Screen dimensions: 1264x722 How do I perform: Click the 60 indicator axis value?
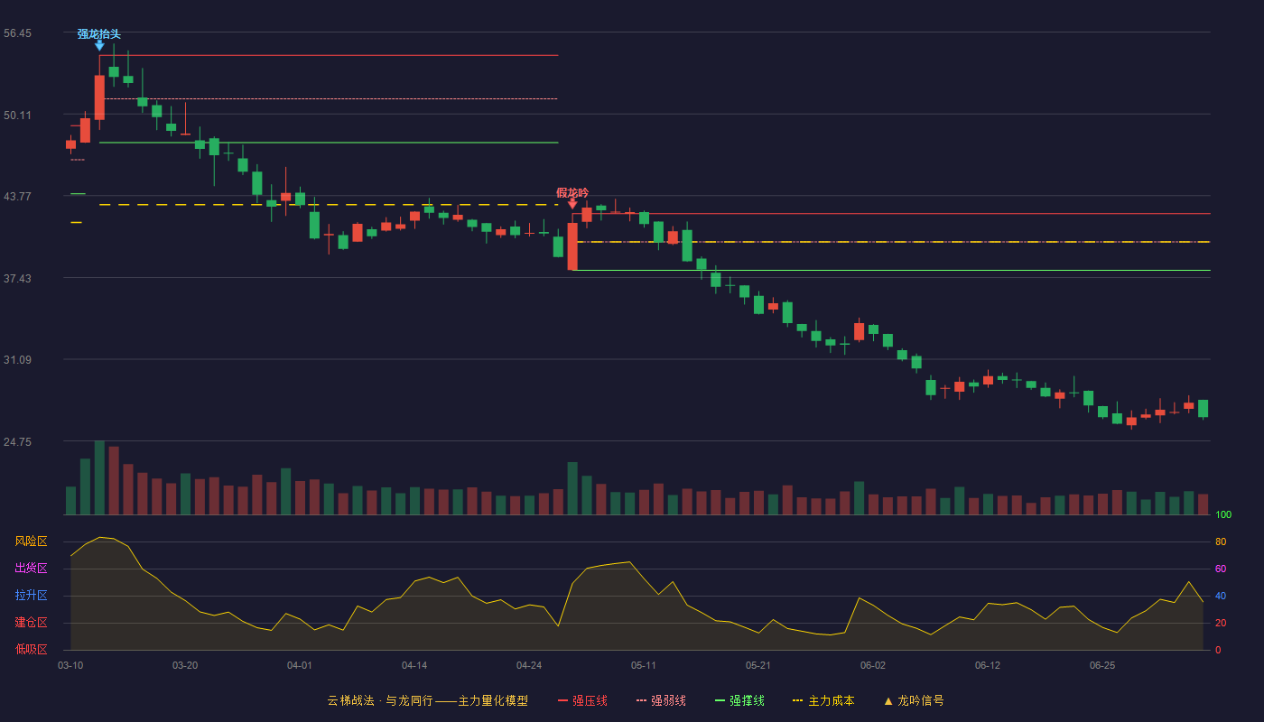1221,569
